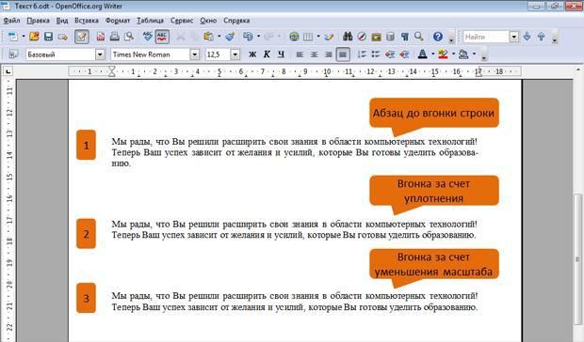The width and height of the screenshot is (584, 342).
Task: Expand Undo history dropdown arrow
Action: point(258,37)
